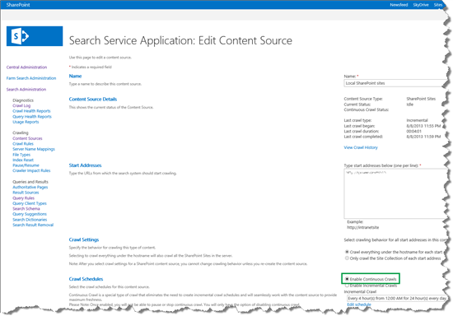The image size is (453, 316).
Task: Select Enable Continuous Crawls
Action: click(347, 279)
